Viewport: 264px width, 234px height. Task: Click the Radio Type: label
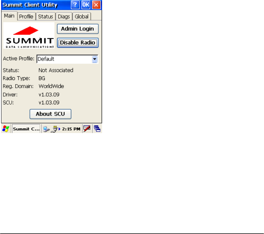(x=16, y=78)
